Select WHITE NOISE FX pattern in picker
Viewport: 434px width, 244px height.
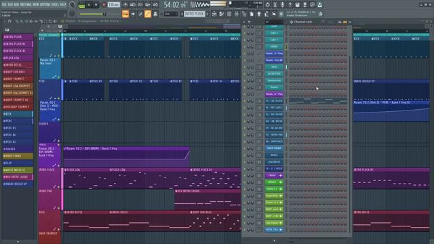click(18, 170)
